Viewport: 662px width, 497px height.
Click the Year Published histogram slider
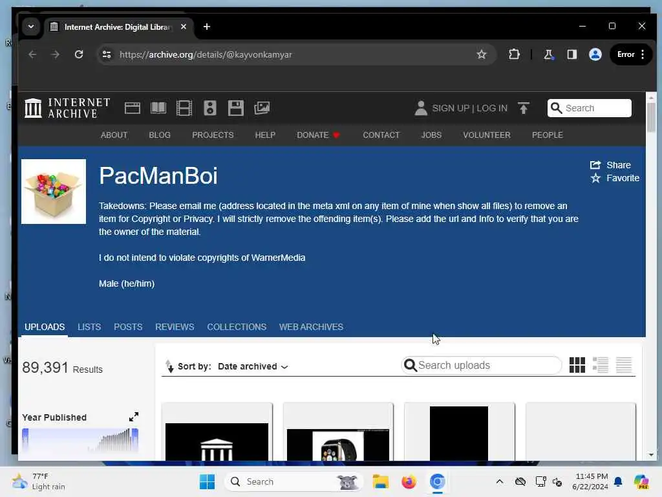coord(80,440)
